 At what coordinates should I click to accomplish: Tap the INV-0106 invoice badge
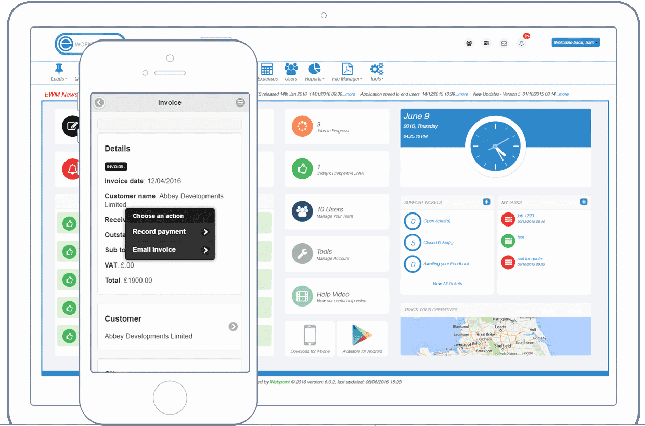[116, 167]
